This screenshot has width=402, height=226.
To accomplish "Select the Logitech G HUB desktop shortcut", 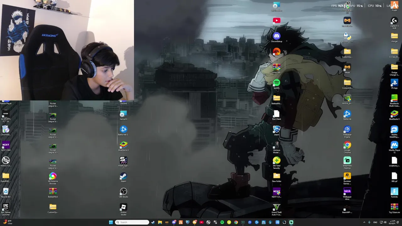I will (x=394, y=23).
